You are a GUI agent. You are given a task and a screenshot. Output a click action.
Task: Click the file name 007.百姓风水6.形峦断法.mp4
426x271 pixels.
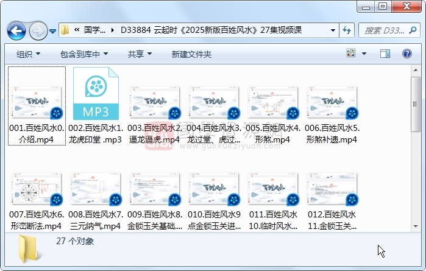click(37, 220)
